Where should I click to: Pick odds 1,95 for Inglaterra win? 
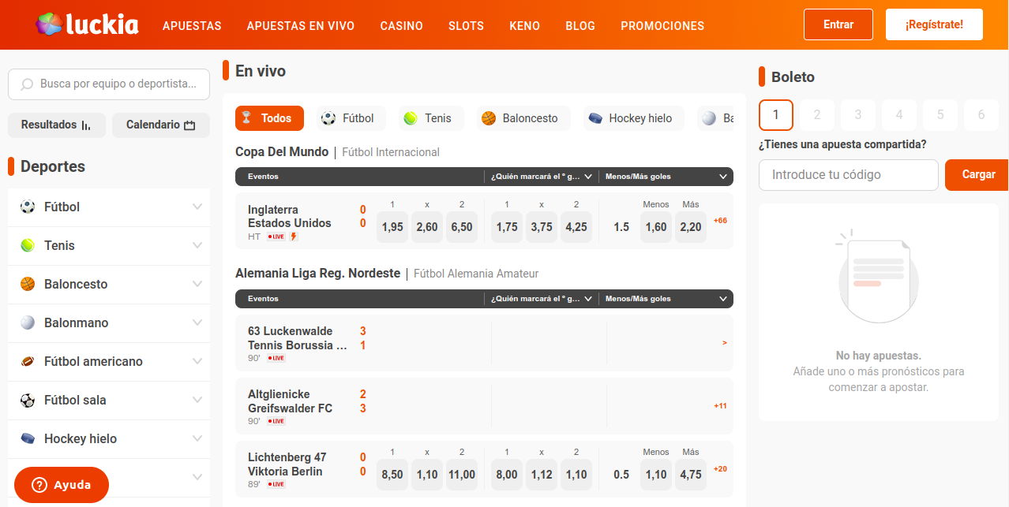(x=392, y=227)
